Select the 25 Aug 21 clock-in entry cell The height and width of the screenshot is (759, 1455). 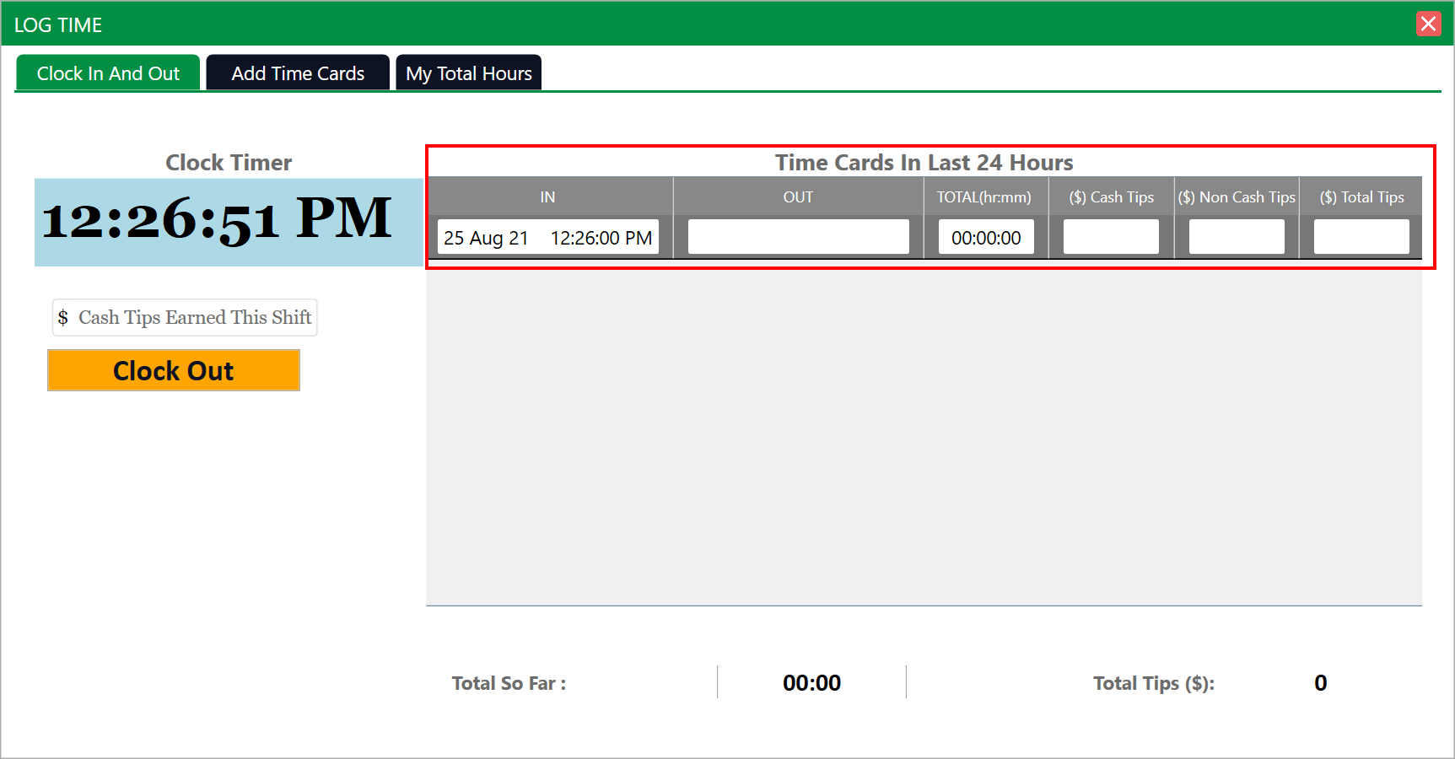(547, 238)
